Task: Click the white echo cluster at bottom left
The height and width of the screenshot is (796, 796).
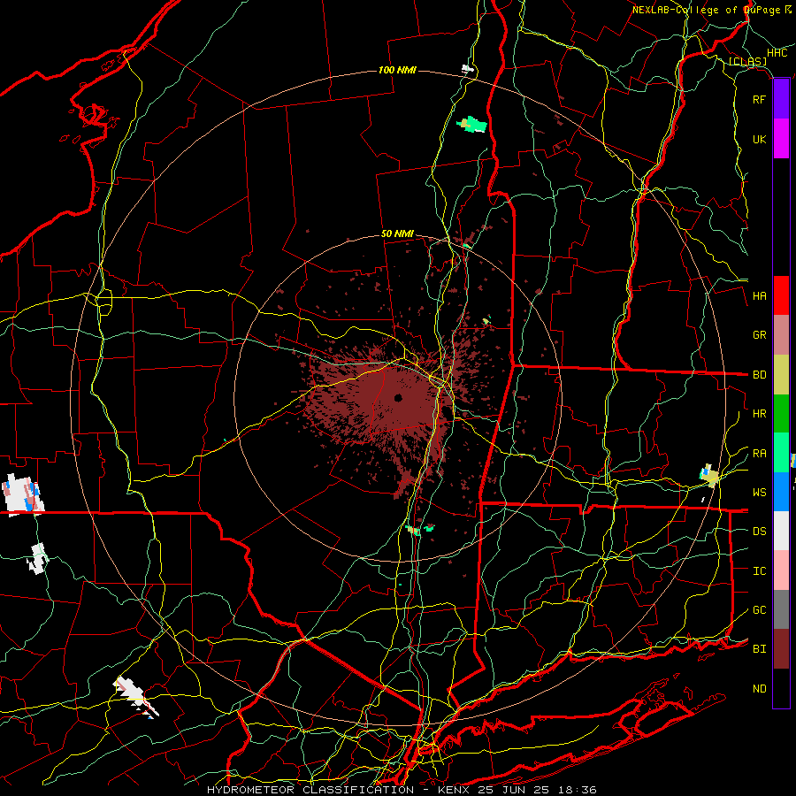Action: point(135,698)
